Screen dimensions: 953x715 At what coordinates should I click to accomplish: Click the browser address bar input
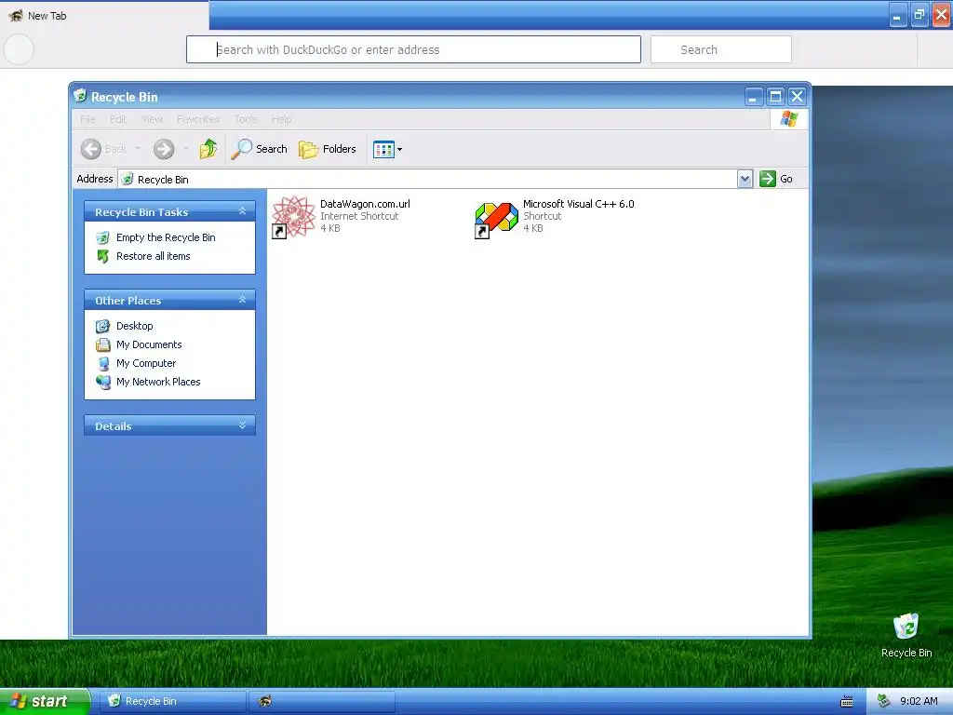pyautogui.click(x=413, y=49)
